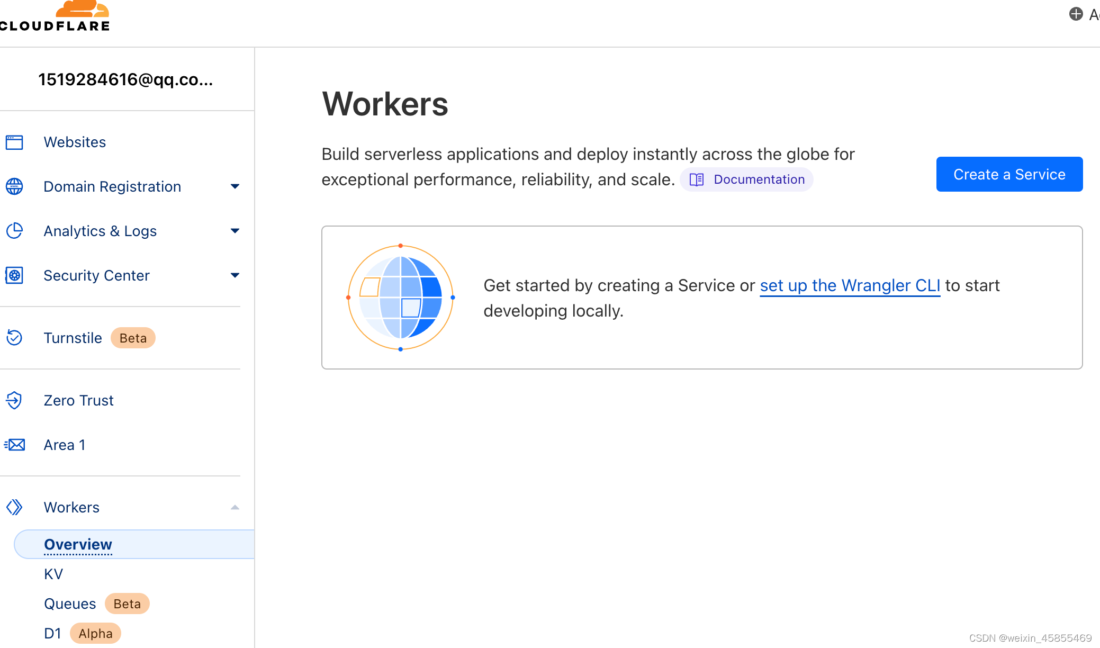1100x648 pixels.
Task: Click the Analytics & Logs pie icon
Action: pyautogui.click(x=14, y=231)
